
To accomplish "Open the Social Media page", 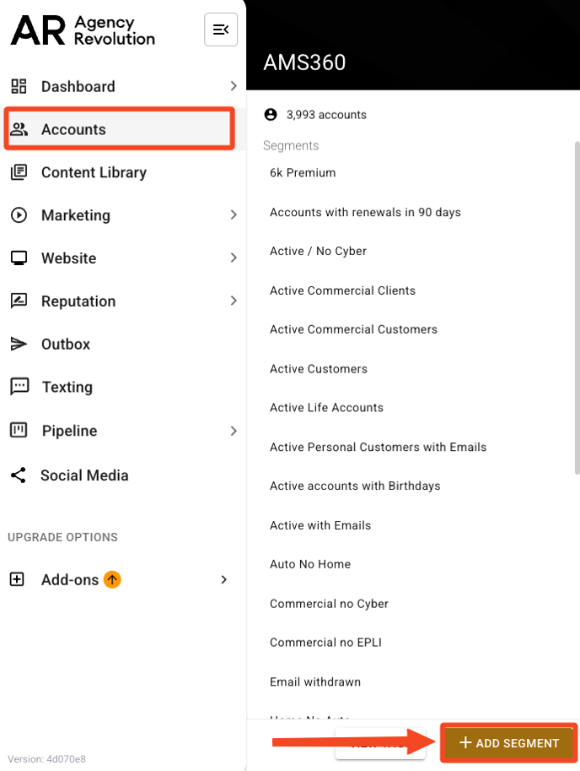I will (123, 475).
